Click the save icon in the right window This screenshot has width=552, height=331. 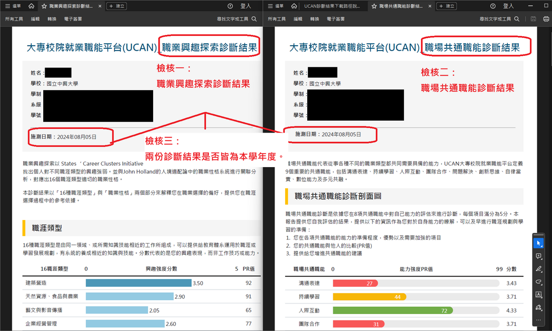pyautogui.click(x=534, y=19)
